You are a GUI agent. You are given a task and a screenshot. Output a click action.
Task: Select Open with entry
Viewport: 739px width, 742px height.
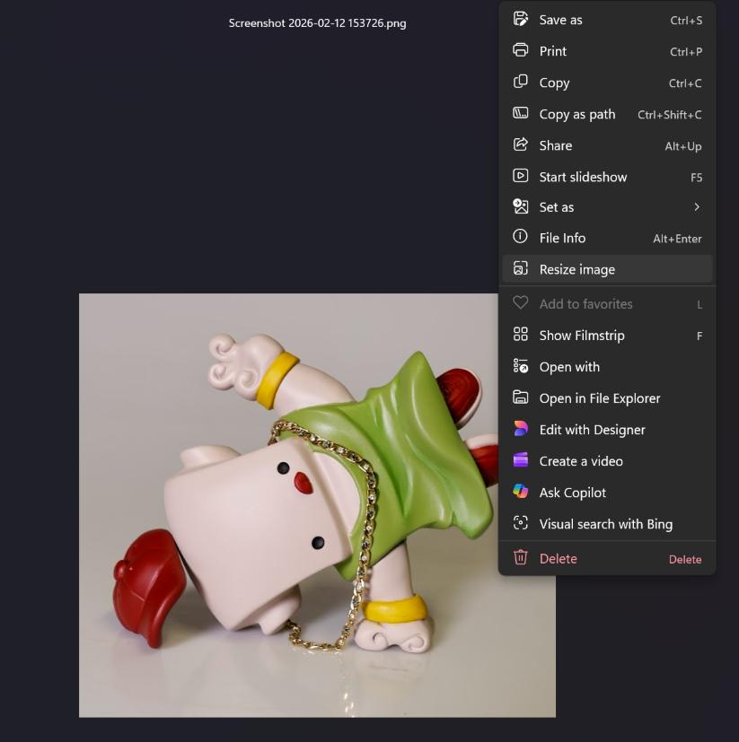tap(607, 367)
